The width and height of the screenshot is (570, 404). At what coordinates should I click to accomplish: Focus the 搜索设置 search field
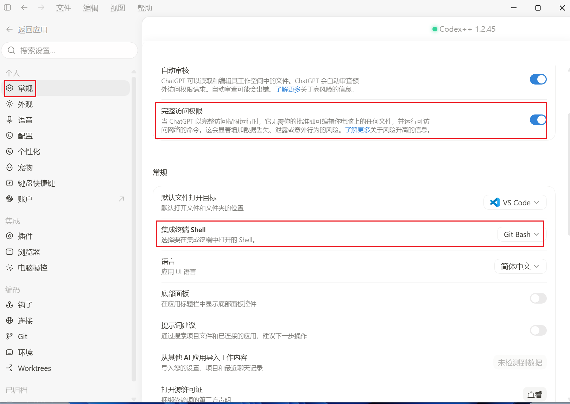(x=70, y=50)
